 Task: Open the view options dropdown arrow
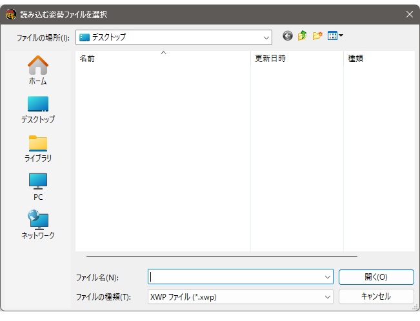tap(341, 37)
